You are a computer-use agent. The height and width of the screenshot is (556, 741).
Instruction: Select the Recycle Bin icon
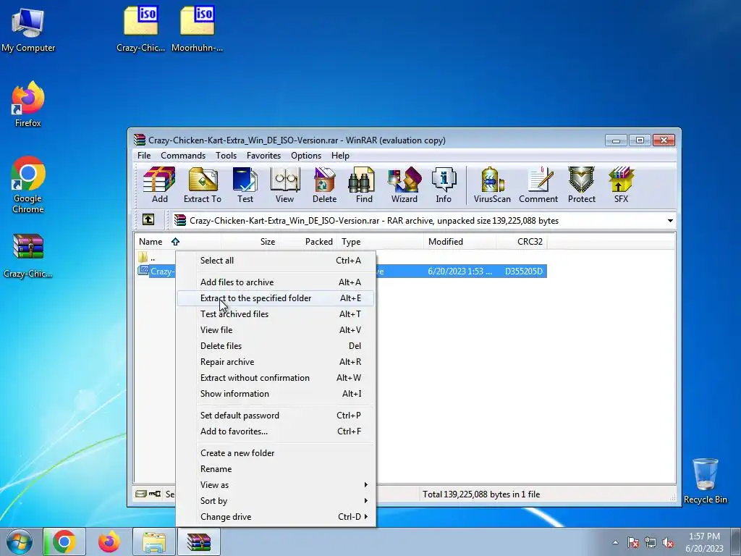(705, 481)
